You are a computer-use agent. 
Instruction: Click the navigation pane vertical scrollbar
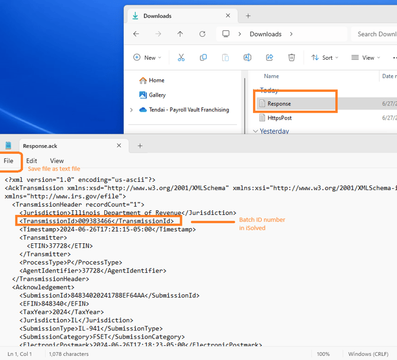coord(245,106)
